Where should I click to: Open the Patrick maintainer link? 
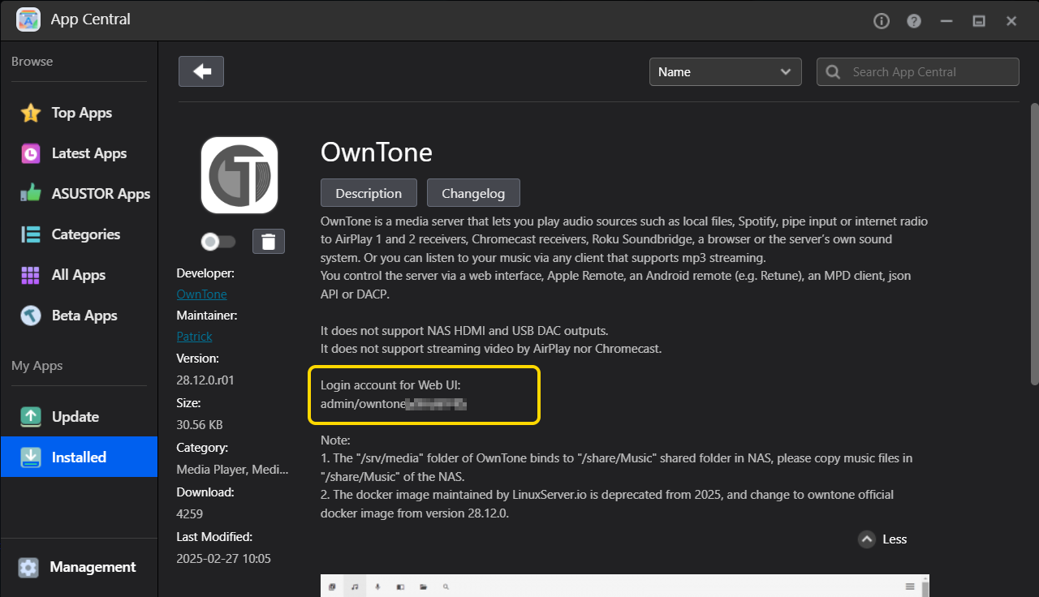pyautogui.click(x=194, y=336)
